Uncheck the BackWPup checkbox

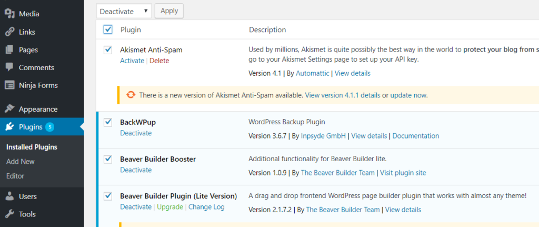(x=108, y=122)
